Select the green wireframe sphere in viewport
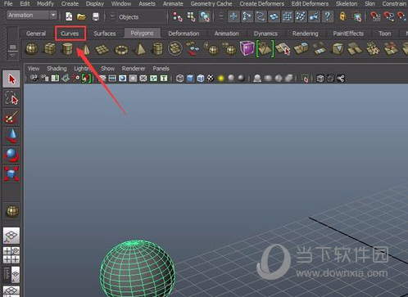The height and width of the screenshot is (297, 408). [x=137, y=268]
